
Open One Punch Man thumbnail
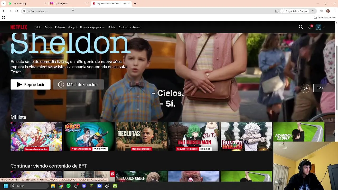tap(194, 136)
